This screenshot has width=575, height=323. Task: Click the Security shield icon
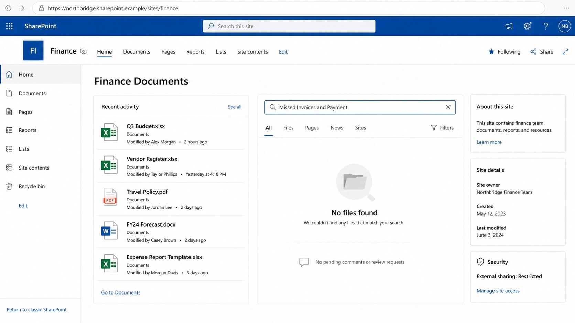tap(480, 262)
